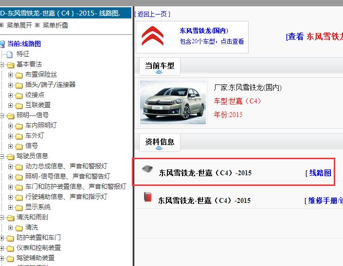Click the 年份:2015 text
343x266 pixels.
click(228, 115)
